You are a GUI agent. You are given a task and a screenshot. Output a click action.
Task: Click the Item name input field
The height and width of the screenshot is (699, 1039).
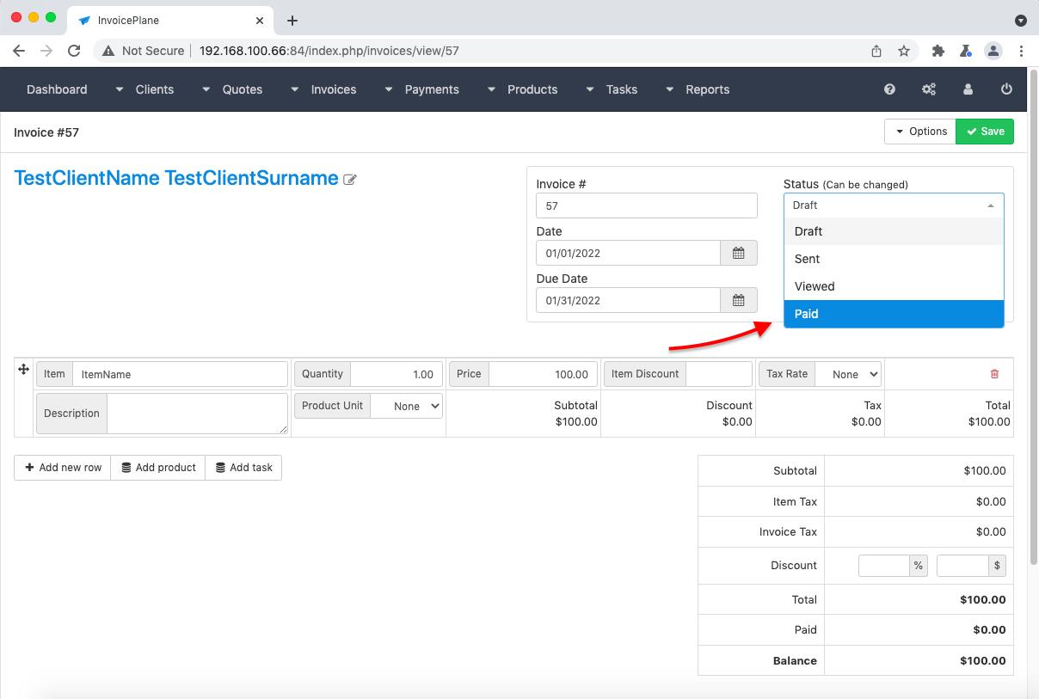pos(180,374)
